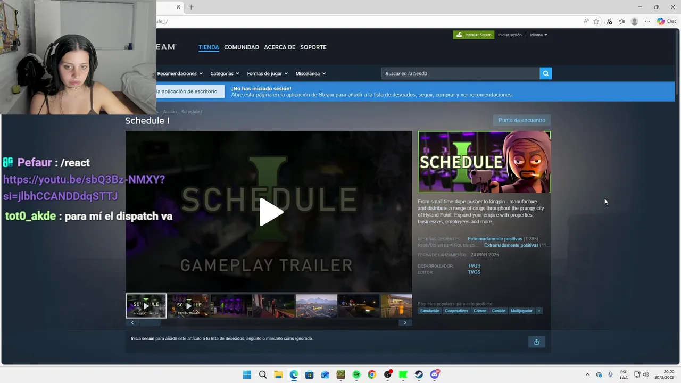The width and height of the screenshot is (681, 383).
Task: Open browser Settings and more menu
Action: click(x=647, y=21)
